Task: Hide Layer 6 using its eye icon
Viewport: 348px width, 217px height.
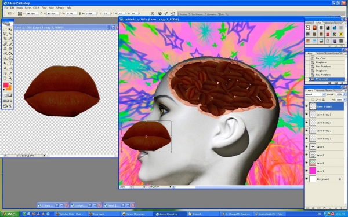Action: coord(306,146)
